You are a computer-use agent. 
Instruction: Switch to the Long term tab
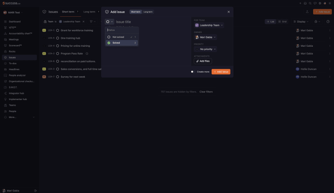pyautogui.click(x=91, y=12)
